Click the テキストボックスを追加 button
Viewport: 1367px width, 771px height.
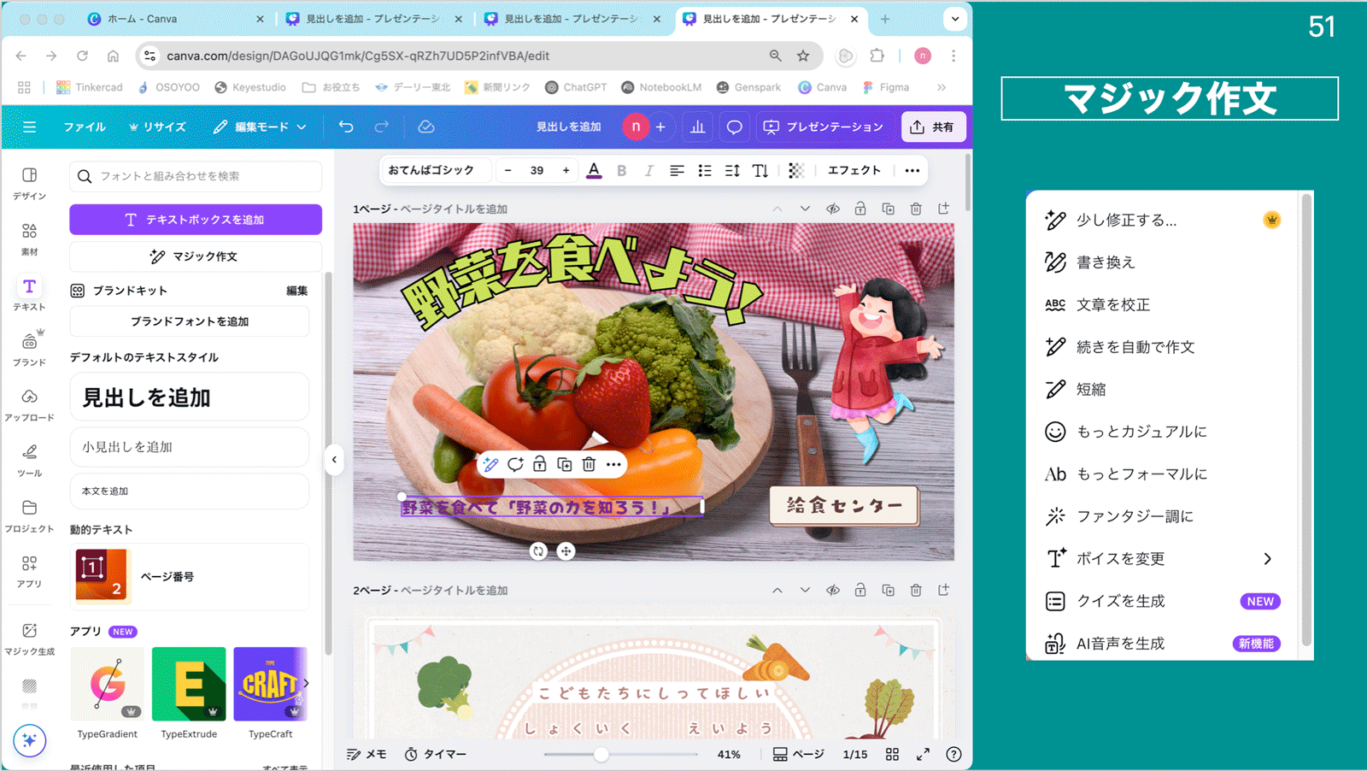pos(195,220)
